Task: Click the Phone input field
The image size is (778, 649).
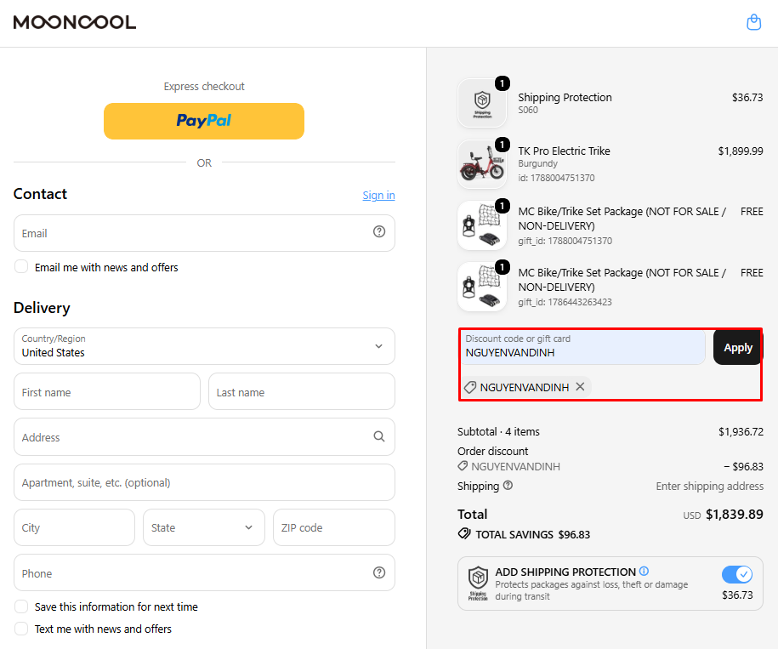Action: [204, 572]
